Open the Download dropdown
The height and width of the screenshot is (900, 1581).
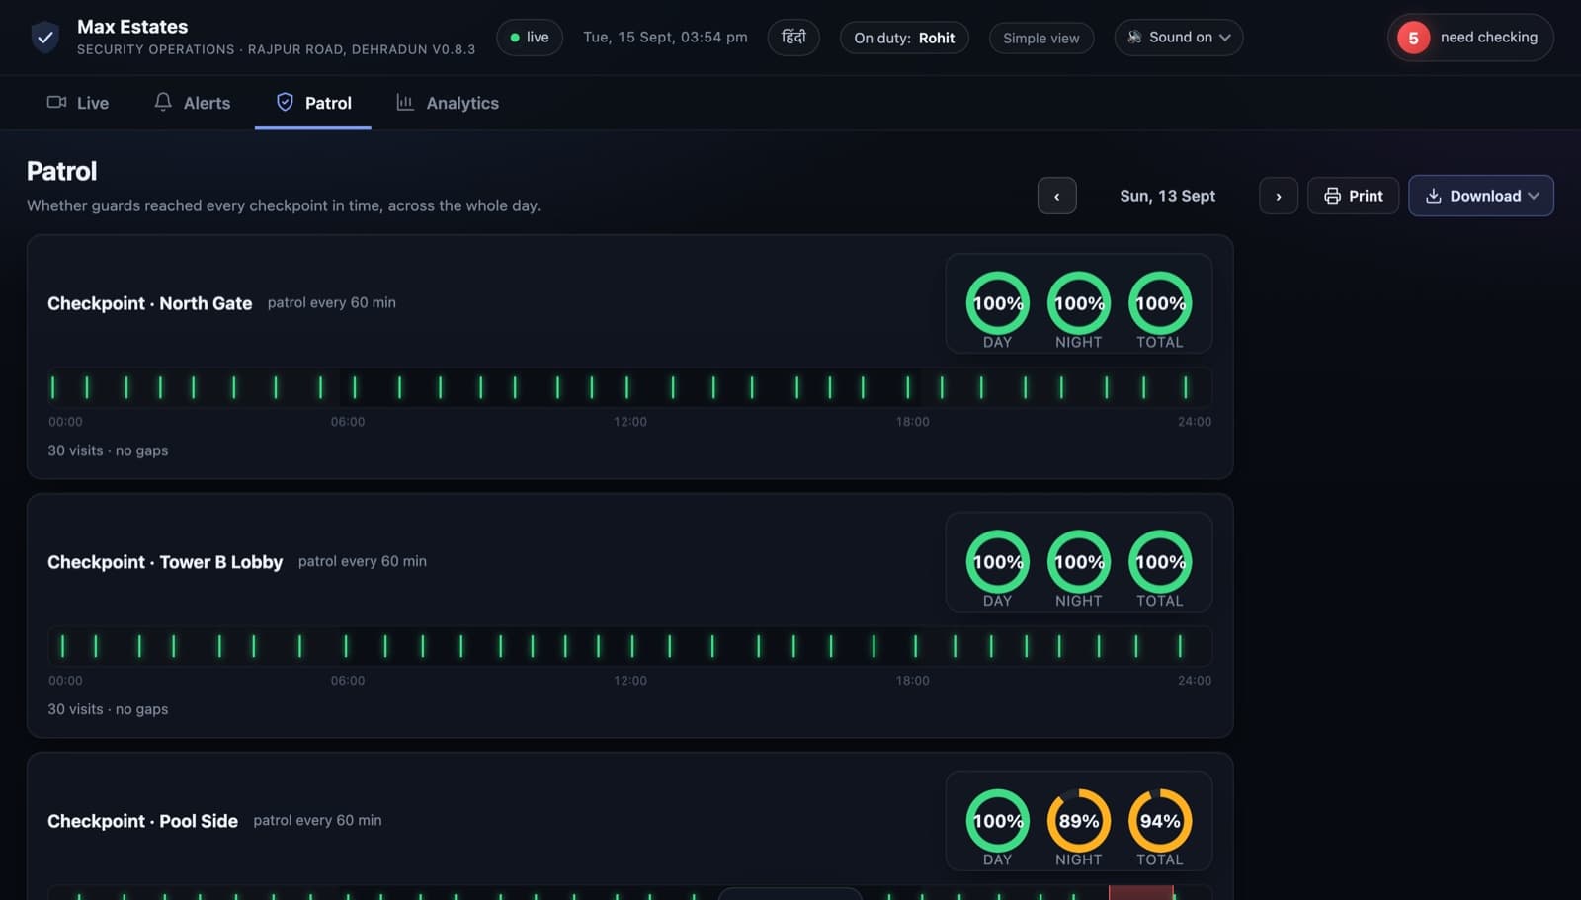1481,196
